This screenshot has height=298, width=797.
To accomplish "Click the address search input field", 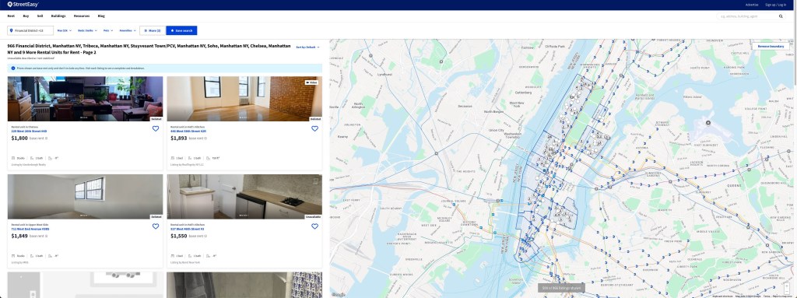I will tap(748, 16).
